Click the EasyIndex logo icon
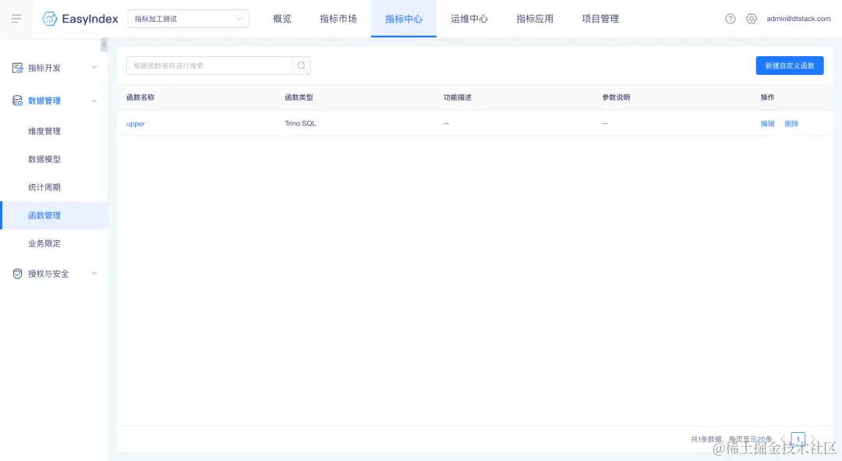The width and height of the screenshot is (842, 461). [x=49, y=18]
